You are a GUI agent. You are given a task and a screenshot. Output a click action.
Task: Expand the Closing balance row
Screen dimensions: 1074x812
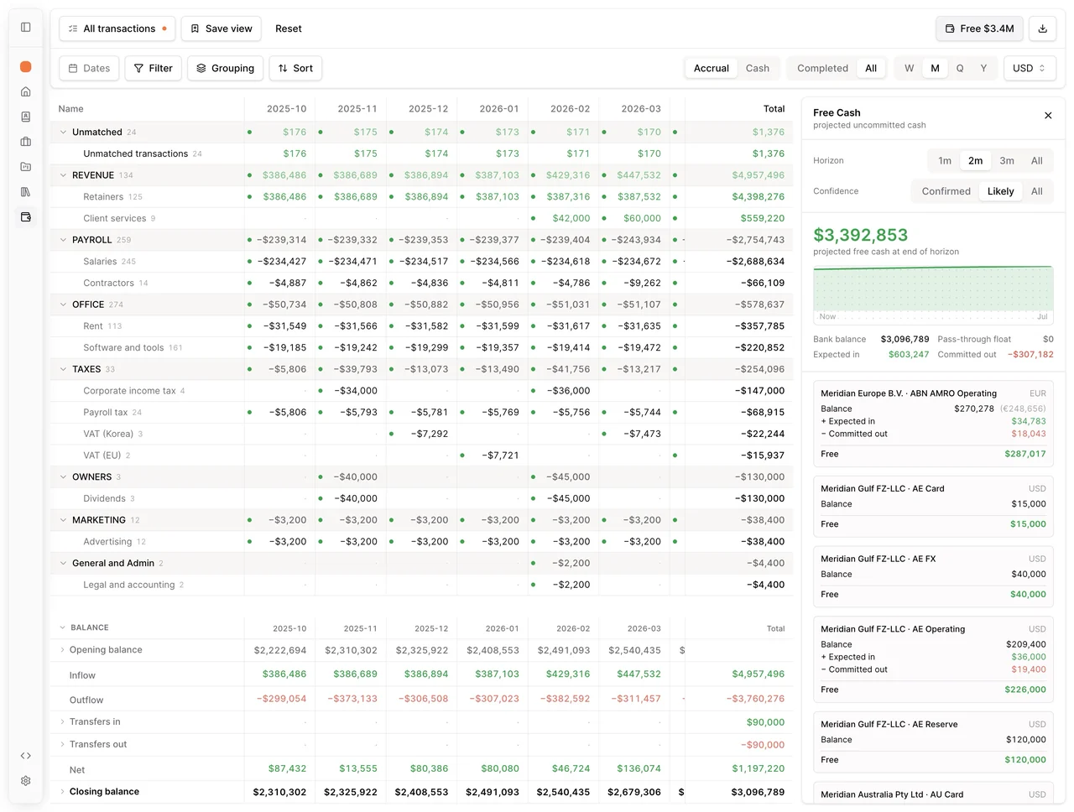62,791
